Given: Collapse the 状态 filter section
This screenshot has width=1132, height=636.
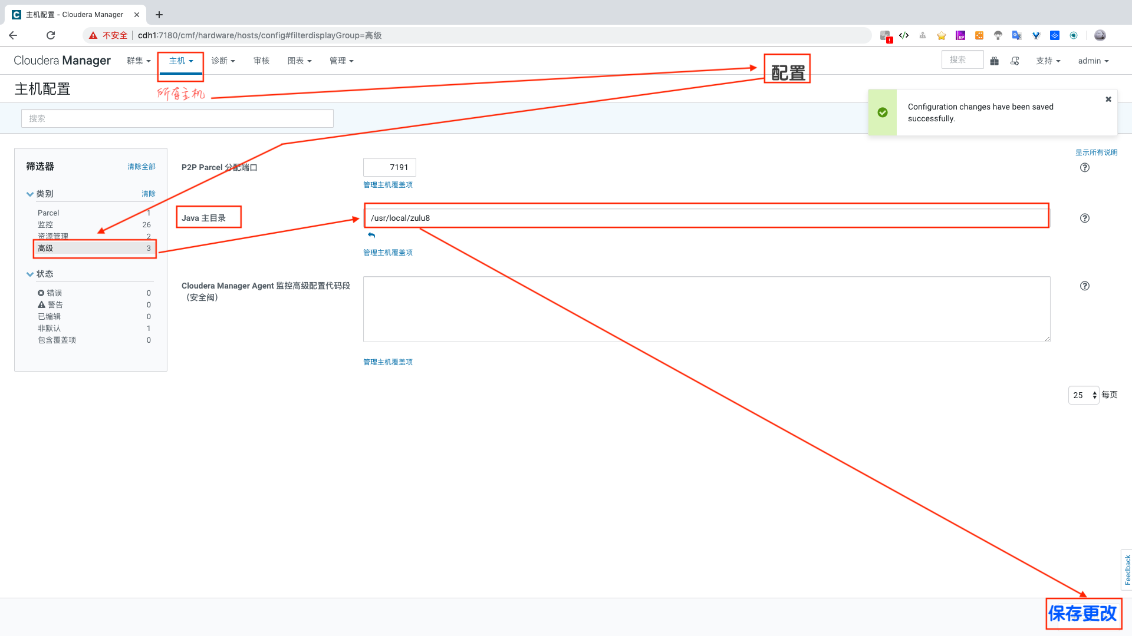Looking at the screenshot, I should point(30,274).
